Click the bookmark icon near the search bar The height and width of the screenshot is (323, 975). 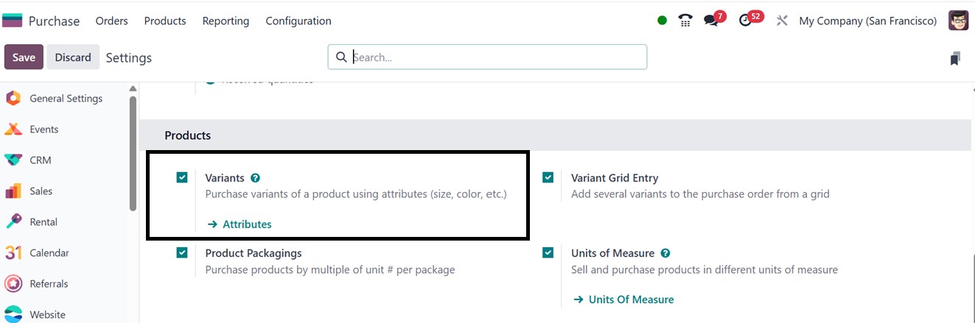coord(955,58)
